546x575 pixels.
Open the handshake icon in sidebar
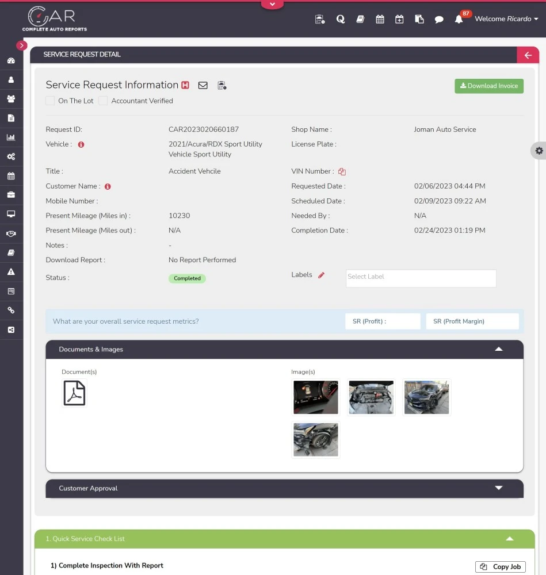coord(11,233)
